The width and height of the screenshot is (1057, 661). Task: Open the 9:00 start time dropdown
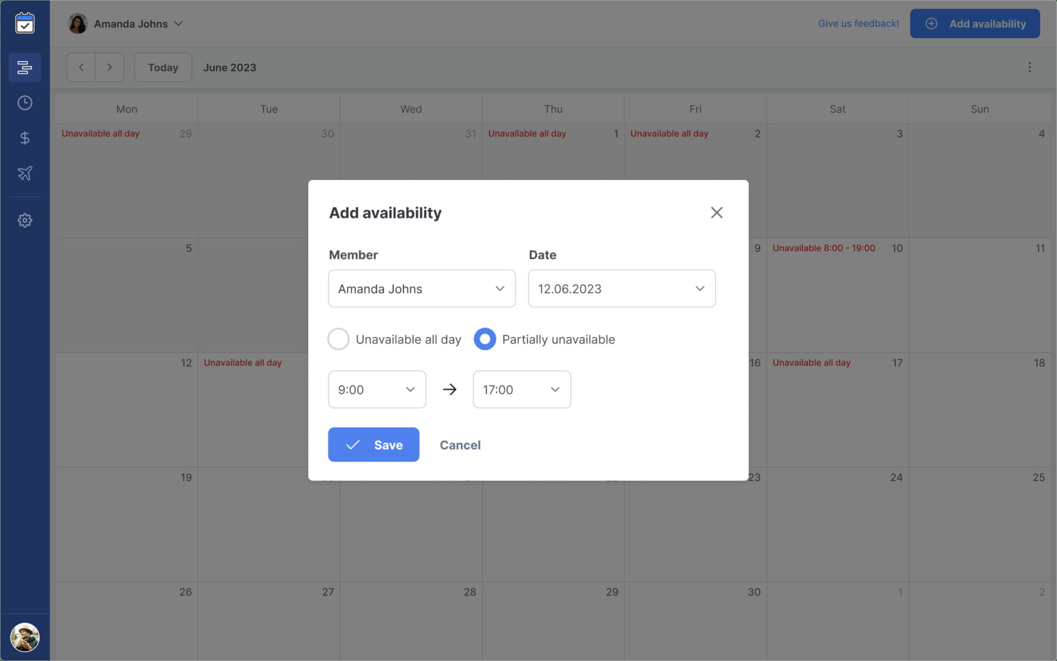click(x=377, y=389)
